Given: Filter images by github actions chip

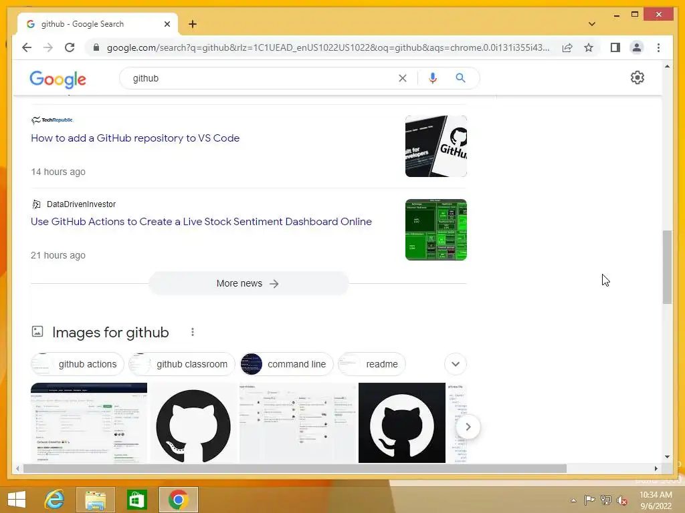Looking at the screenshot, I should pos(78,364).
